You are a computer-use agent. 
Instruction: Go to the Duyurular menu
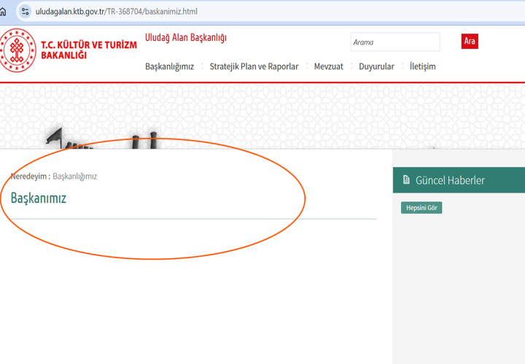pos(376,66)
